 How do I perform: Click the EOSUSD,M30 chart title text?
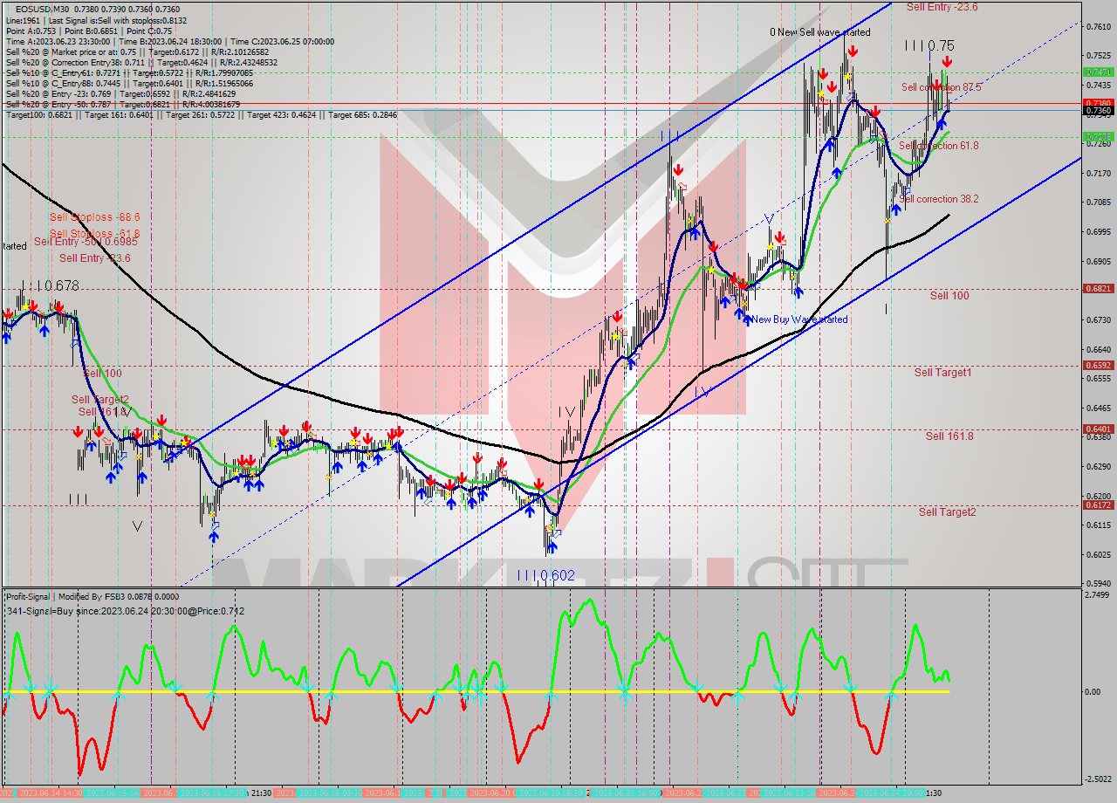click(43, 8)
